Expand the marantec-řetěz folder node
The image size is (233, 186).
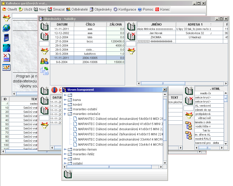point(65,154)
